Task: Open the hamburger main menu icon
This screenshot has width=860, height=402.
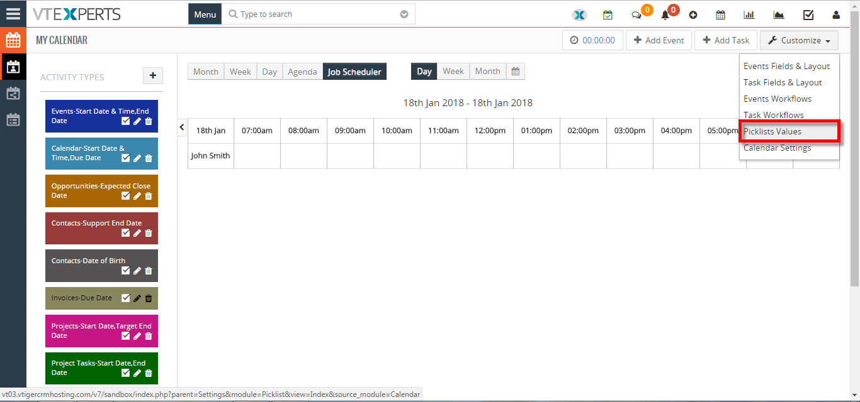Action: click(13, 13)
